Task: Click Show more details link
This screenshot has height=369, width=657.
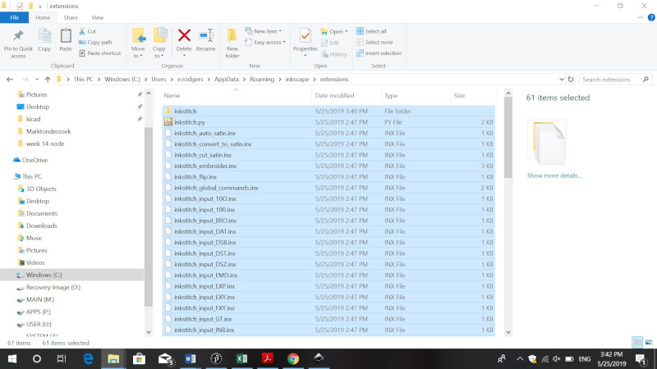Action: point(554,175)
